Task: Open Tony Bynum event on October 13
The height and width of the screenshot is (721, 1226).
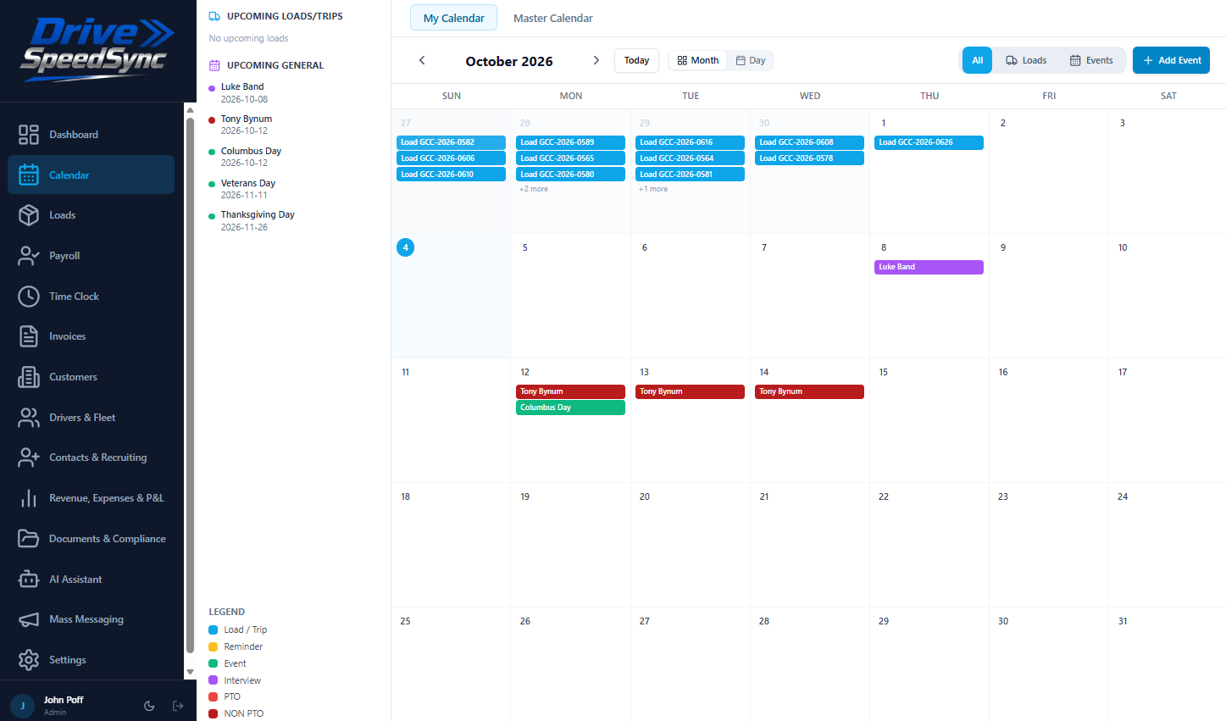Action: [690, 391]
